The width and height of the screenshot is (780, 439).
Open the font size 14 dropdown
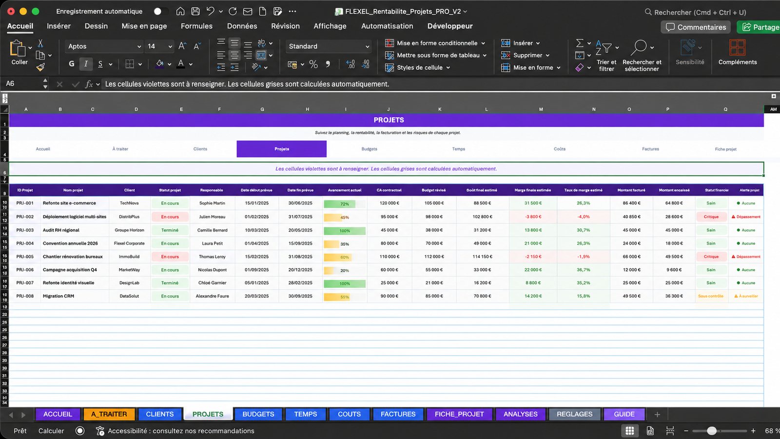(170, 46)
